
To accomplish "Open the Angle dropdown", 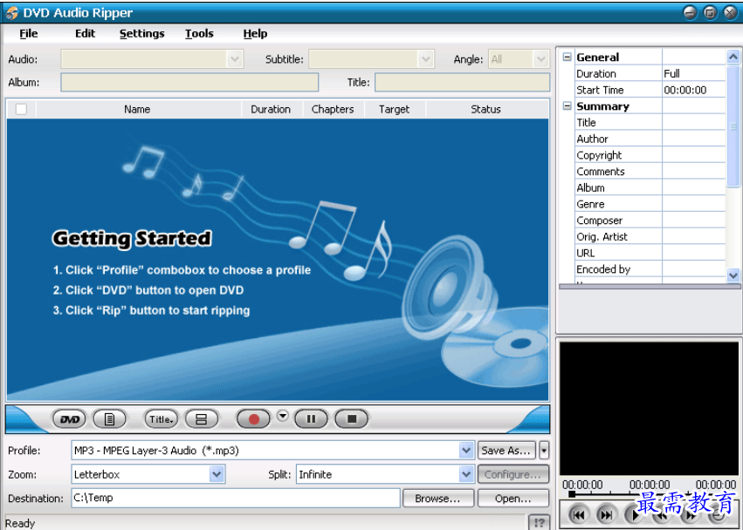I will (541, 59).
